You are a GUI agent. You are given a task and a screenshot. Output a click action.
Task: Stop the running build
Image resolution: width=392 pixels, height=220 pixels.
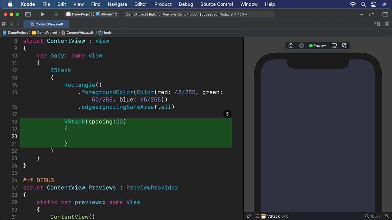56,14
